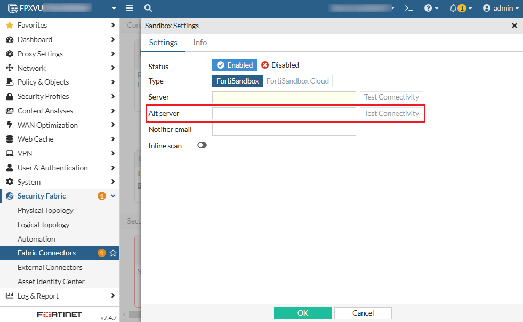Click the WAN Optimization lightning icon

click(x=10, y=125)
